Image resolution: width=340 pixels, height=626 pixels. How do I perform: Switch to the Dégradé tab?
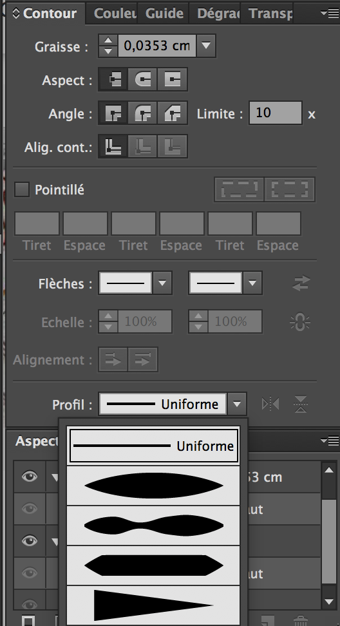tap(217, 13)
